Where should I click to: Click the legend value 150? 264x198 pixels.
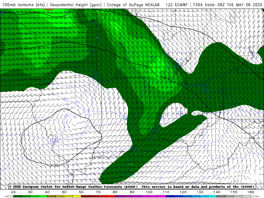(x=234, y=192)
